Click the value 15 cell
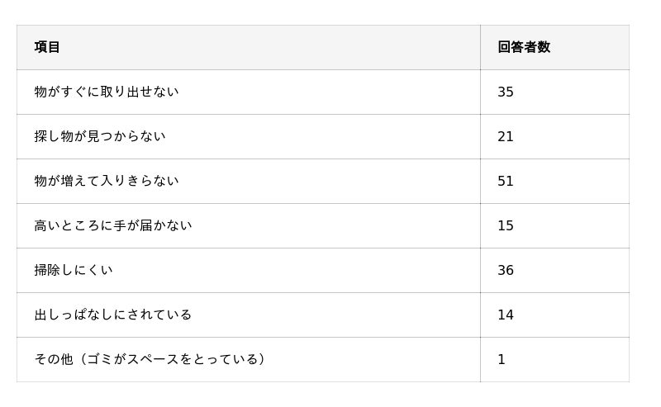The image size is (661, 407). [x=506, y=225]
